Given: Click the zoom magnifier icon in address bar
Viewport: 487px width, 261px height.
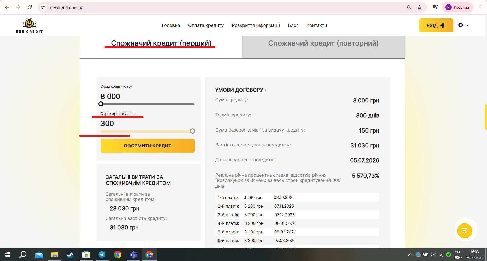Looking at the screenshot, I should click(x=409, y=7).
